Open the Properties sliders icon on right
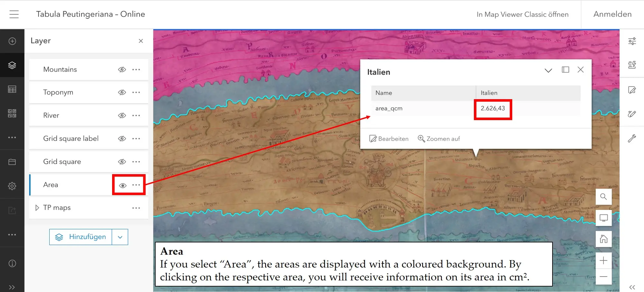This screenshot has height=292, width=644. 632,41
